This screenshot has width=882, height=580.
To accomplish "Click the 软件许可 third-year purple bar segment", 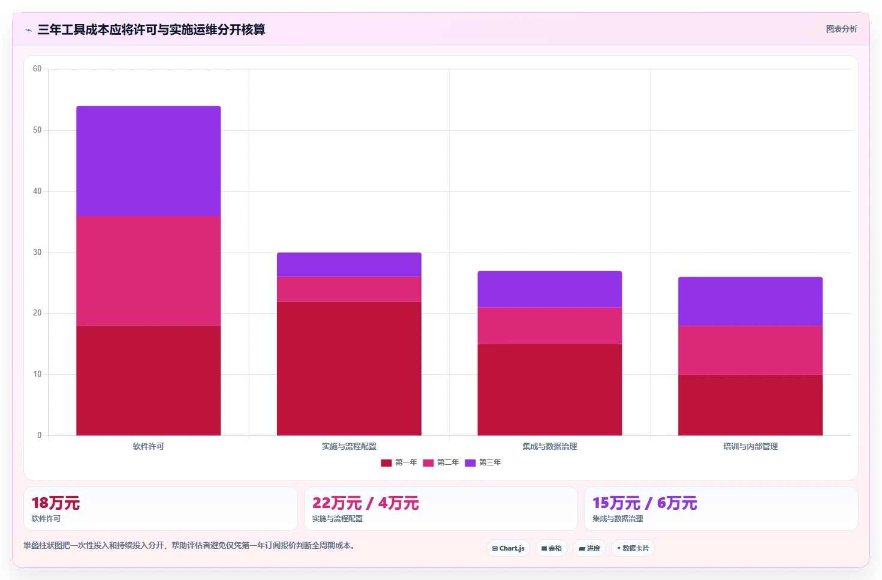I will click(x=148, y=161).
